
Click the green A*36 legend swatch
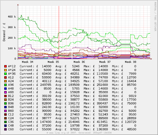coord(5,74)
